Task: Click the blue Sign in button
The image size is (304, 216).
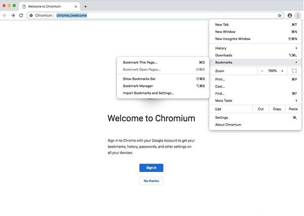Action: click(151, 168)
